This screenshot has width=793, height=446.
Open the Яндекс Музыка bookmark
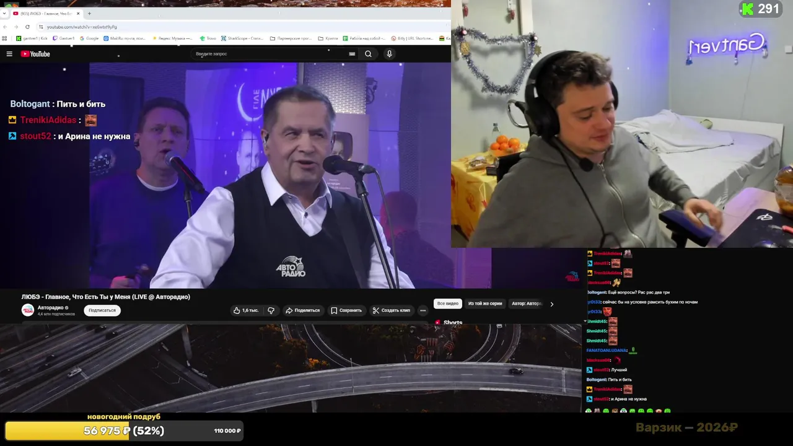(x=173, y=38)
